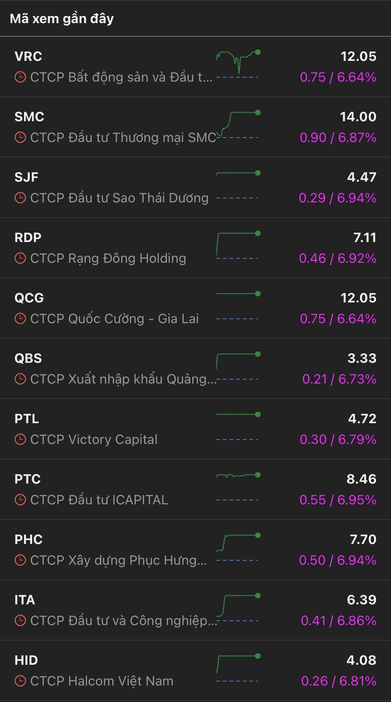The image size is (391, 702).
Task: Tap the clock icon next to Halcom Việt Nam
Action: tap(20, 681)
